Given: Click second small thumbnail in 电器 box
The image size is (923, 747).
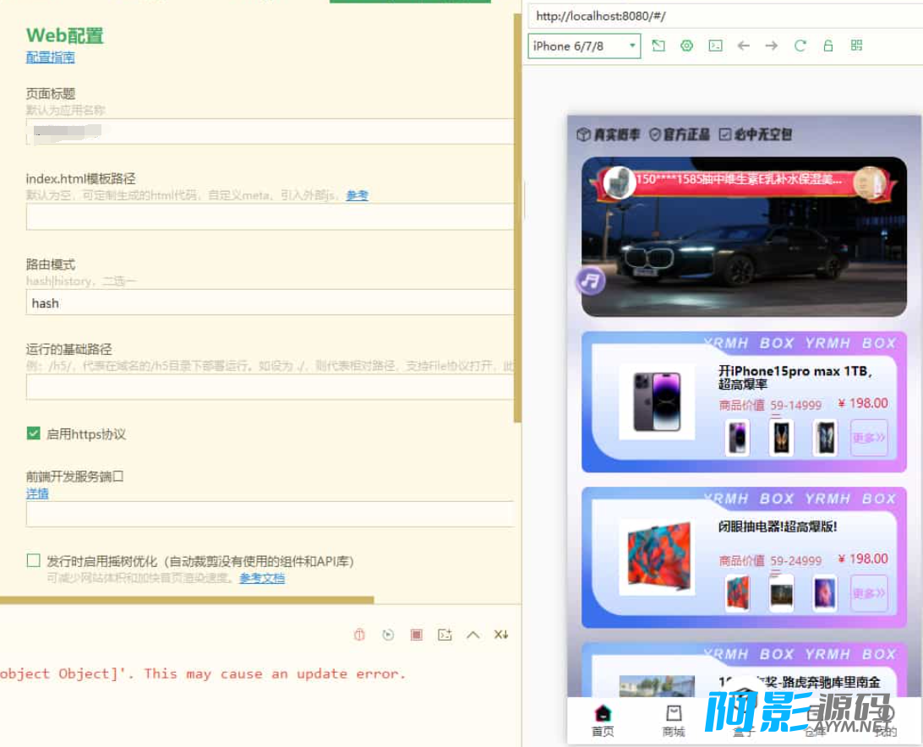Looking at the screenshot, I should tap(782, 593).
